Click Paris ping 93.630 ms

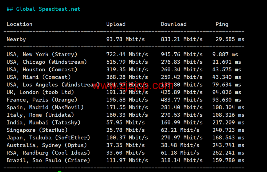(227, 100)
